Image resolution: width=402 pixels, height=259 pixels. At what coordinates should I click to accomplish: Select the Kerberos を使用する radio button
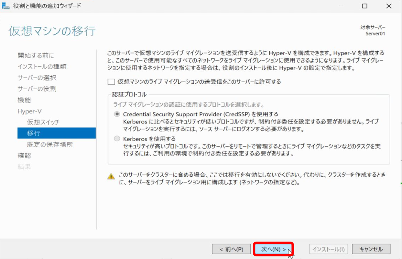click(117, 139)
